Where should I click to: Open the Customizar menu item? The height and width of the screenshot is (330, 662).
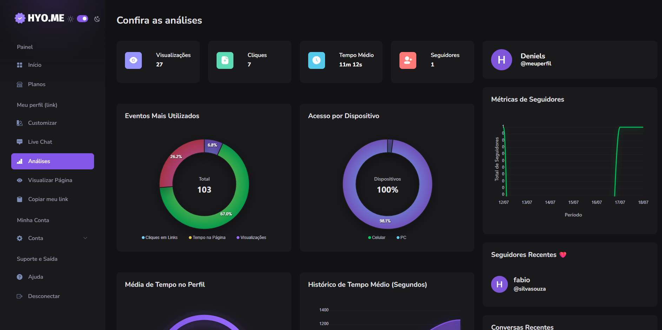pyautogui.click(x=53, y=123)
